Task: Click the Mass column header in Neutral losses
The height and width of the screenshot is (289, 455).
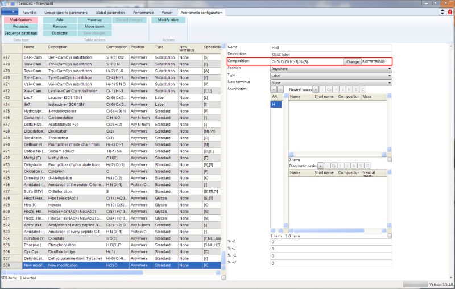Action: click(x=374, y=97)
